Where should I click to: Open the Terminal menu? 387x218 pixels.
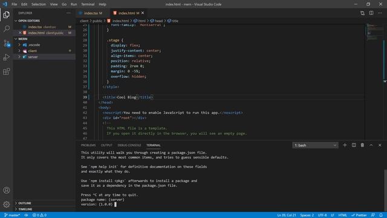point(88,4)
